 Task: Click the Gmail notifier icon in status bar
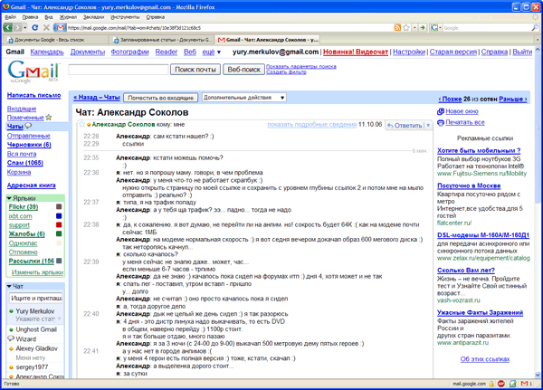tap(526, 384)
